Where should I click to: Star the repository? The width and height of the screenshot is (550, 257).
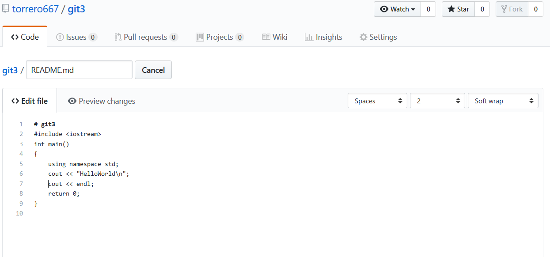(458, 9)
